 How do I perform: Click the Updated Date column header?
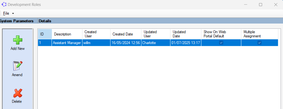coord(186,34)
